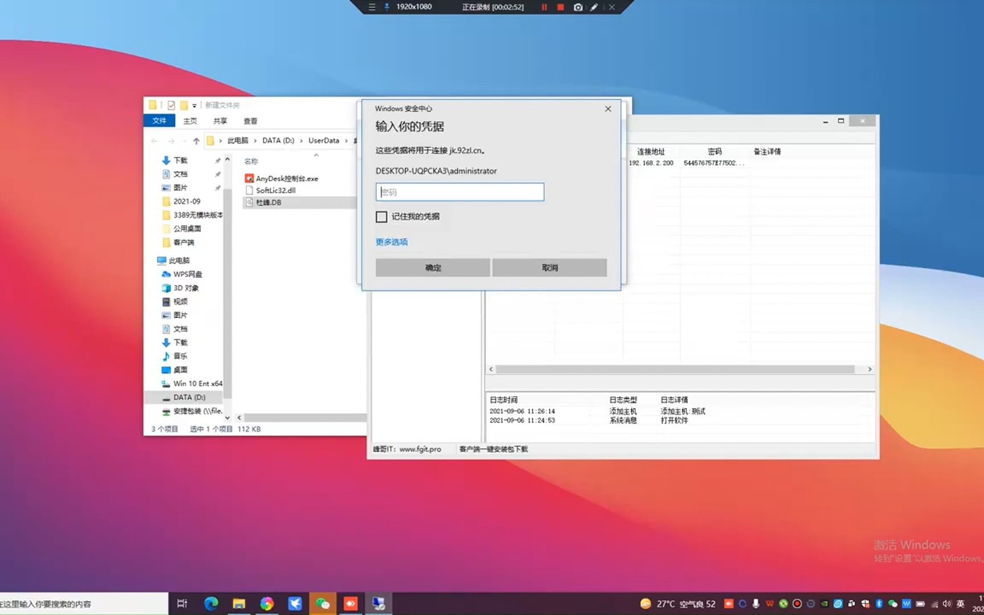Click the UserData breadcrumb segment
Viewport: 984px width, 615px height.
pyautogui.click(x=323, y=141)
